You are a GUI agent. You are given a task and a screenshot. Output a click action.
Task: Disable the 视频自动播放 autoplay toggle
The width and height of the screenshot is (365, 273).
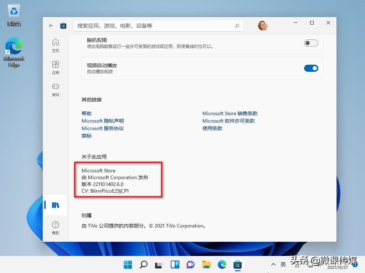311,68
